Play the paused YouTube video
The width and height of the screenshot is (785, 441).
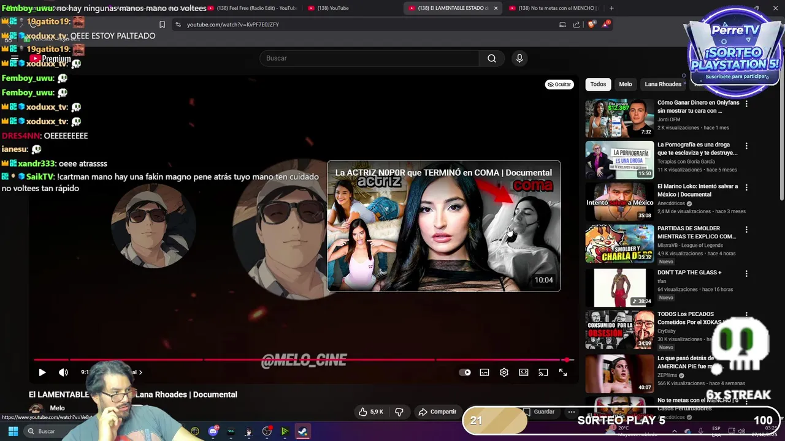pos(42,372)
